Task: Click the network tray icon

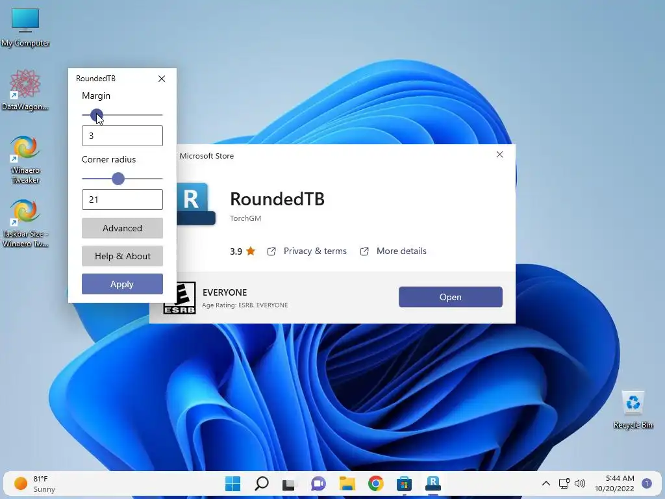Action: pyautogui.click(x=564, y=483)
